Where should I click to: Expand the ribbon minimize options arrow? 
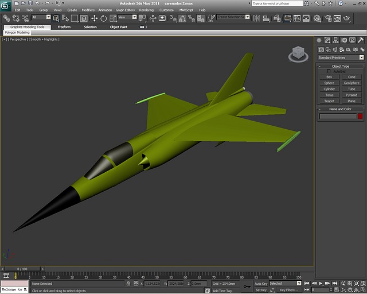click(146, 27)
